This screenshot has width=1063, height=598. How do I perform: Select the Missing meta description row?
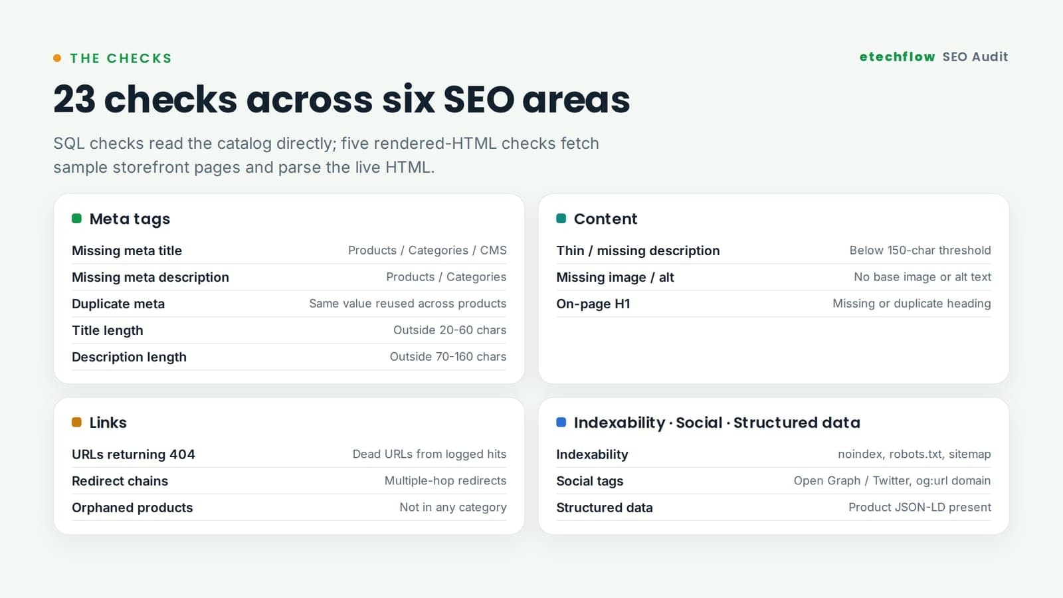[289, 277]
